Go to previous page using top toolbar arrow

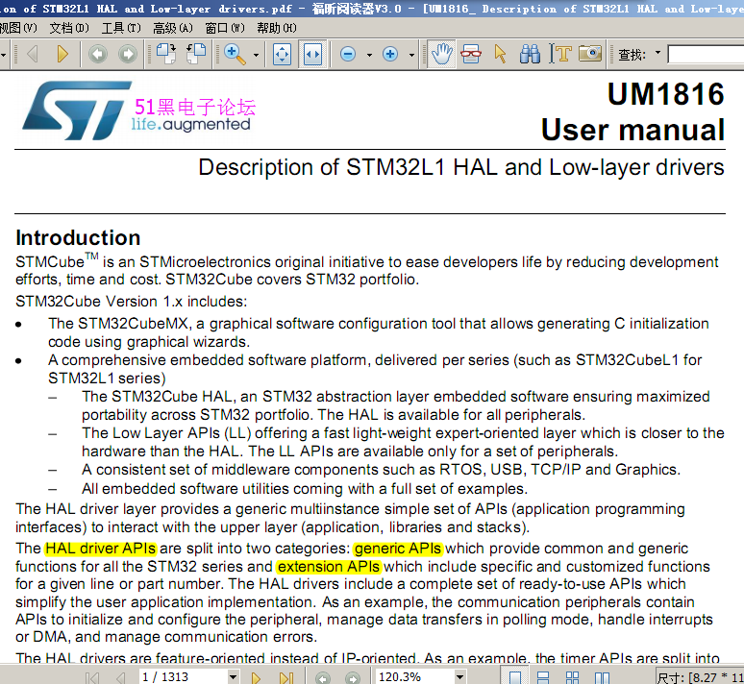coord(33,54)
